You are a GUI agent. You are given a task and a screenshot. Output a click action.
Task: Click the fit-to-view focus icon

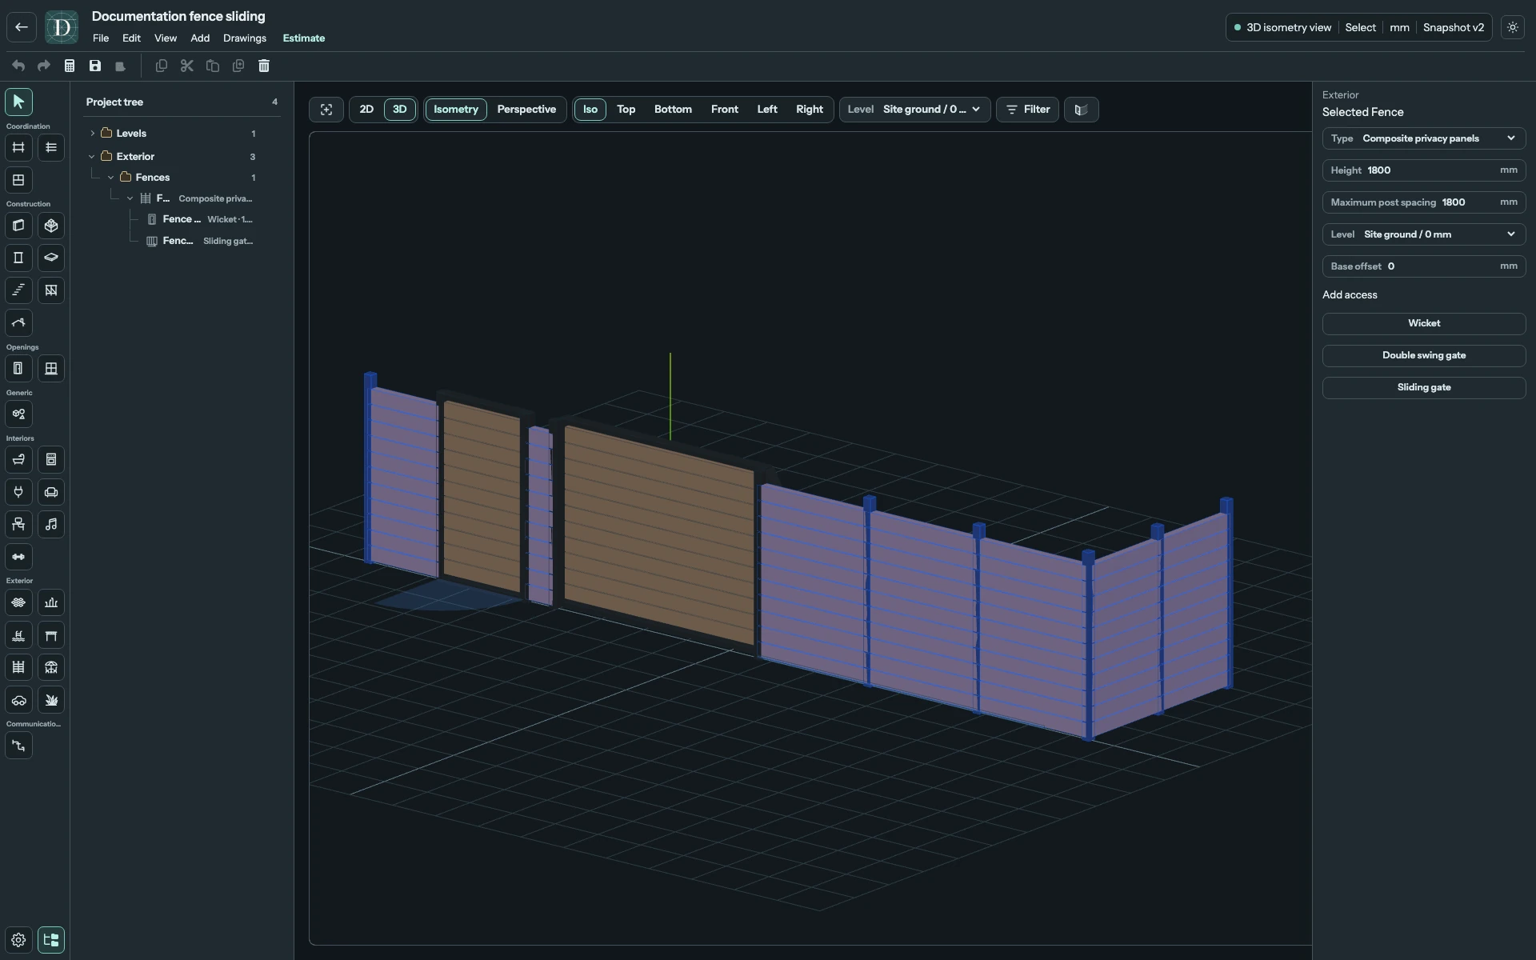tap(326, 110)
